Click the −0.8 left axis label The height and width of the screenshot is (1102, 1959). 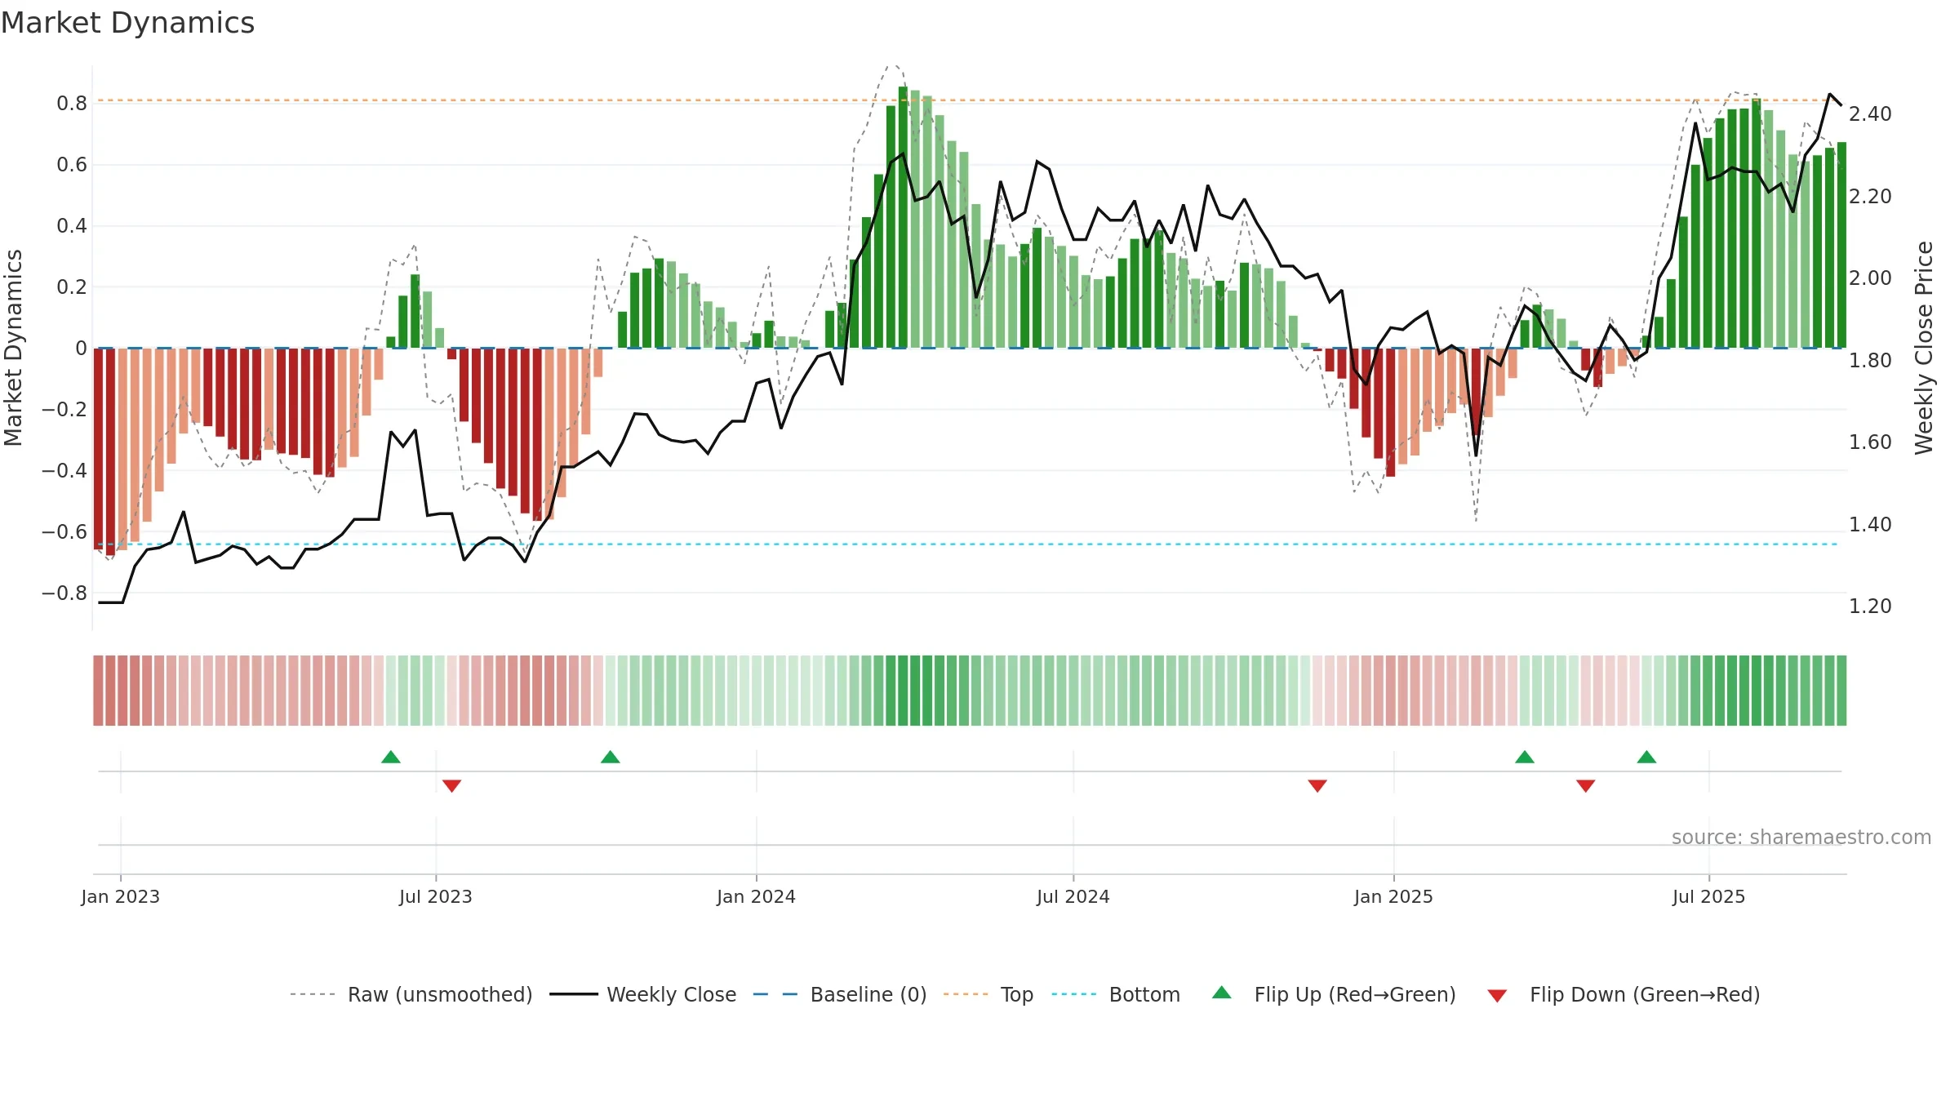(x=64, y=593)
